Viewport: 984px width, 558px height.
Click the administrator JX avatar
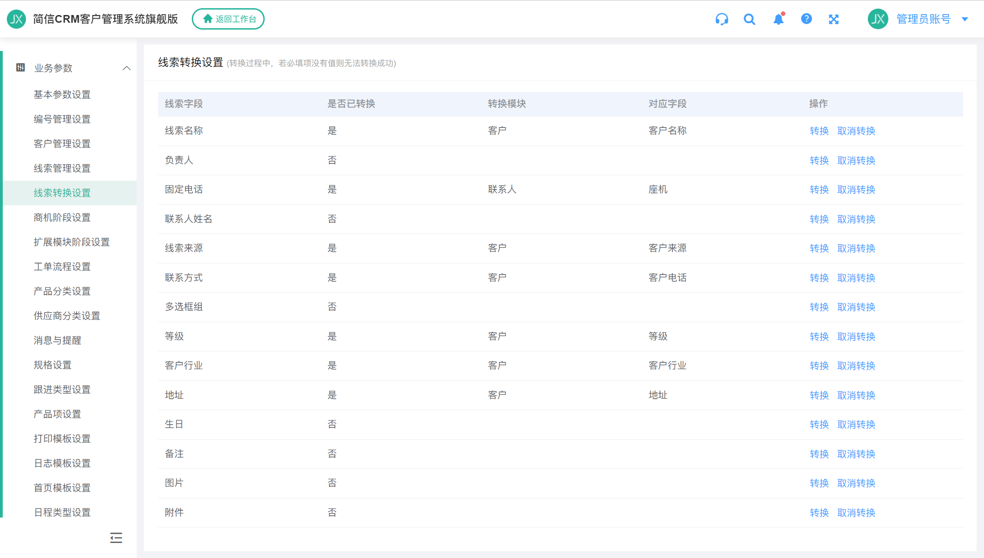pos(878,19)
